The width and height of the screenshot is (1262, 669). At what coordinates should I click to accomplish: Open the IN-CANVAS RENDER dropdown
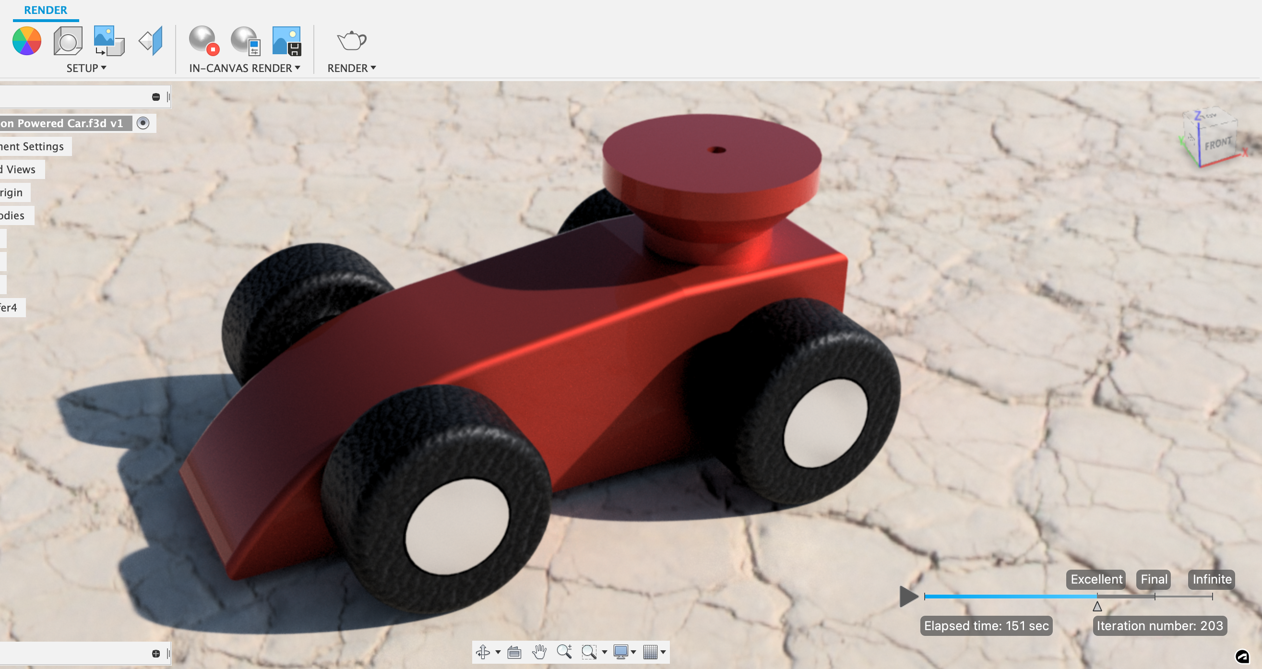pos(244,68)
